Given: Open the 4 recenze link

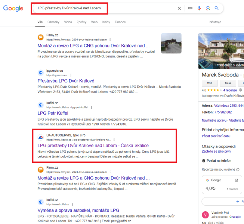Looking at the screenshot, I should (x=230, y=90).
